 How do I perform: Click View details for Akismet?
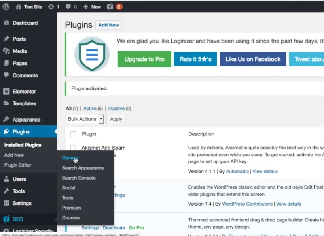pyautogui.click(x=265, y=172)
